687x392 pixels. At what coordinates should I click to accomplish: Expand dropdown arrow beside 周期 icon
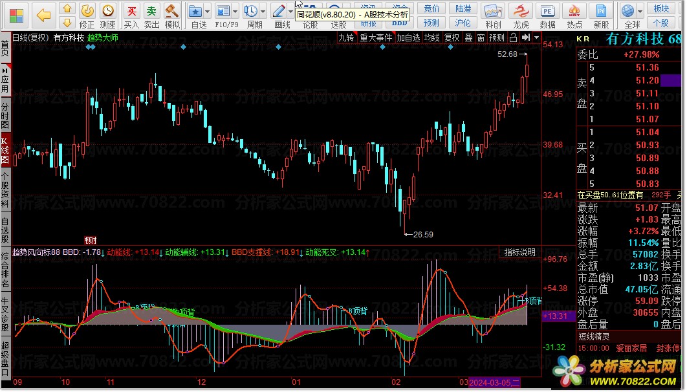pyautogui.click(x=263, y=12)
